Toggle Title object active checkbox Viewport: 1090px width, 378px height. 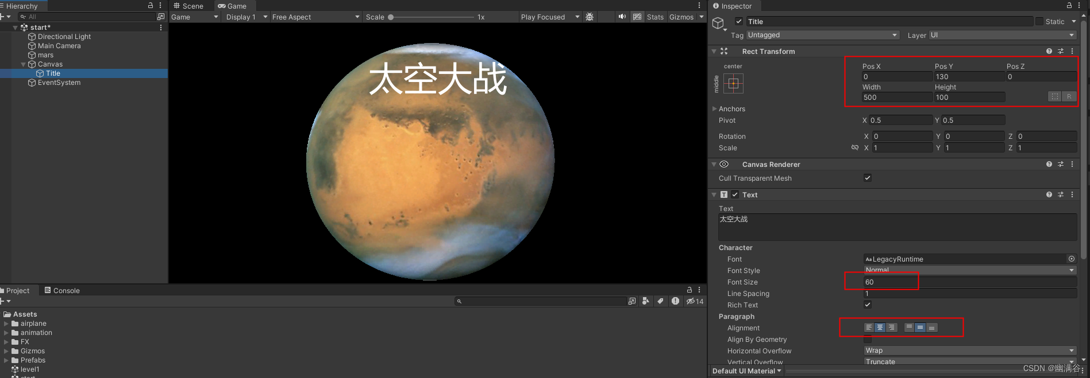point(739,21)
